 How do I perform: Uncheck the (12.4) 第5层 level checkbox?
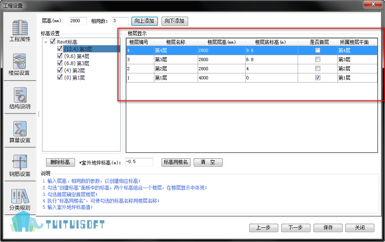[x=60, y=49]
